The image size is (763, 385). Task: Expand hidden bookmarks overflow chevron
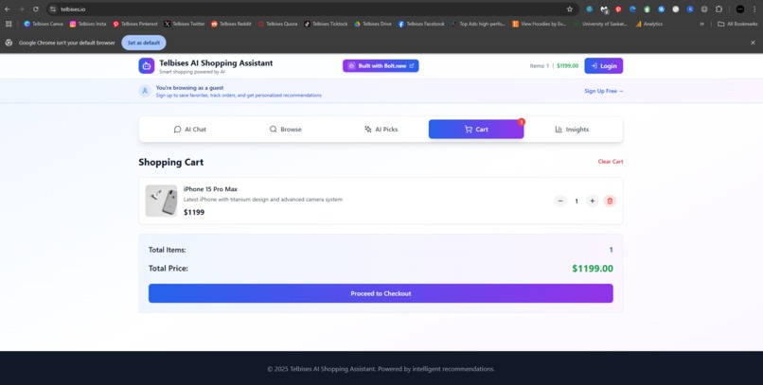tap(701, 24)
